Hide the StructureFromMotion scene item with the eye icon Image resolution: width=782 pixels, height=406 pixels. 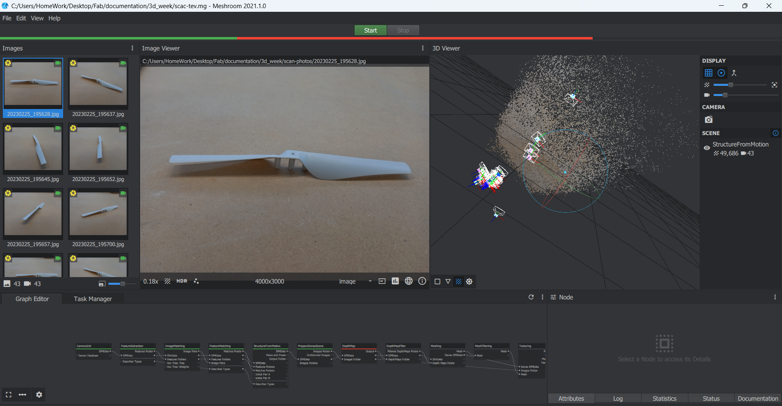coord(707,148)
